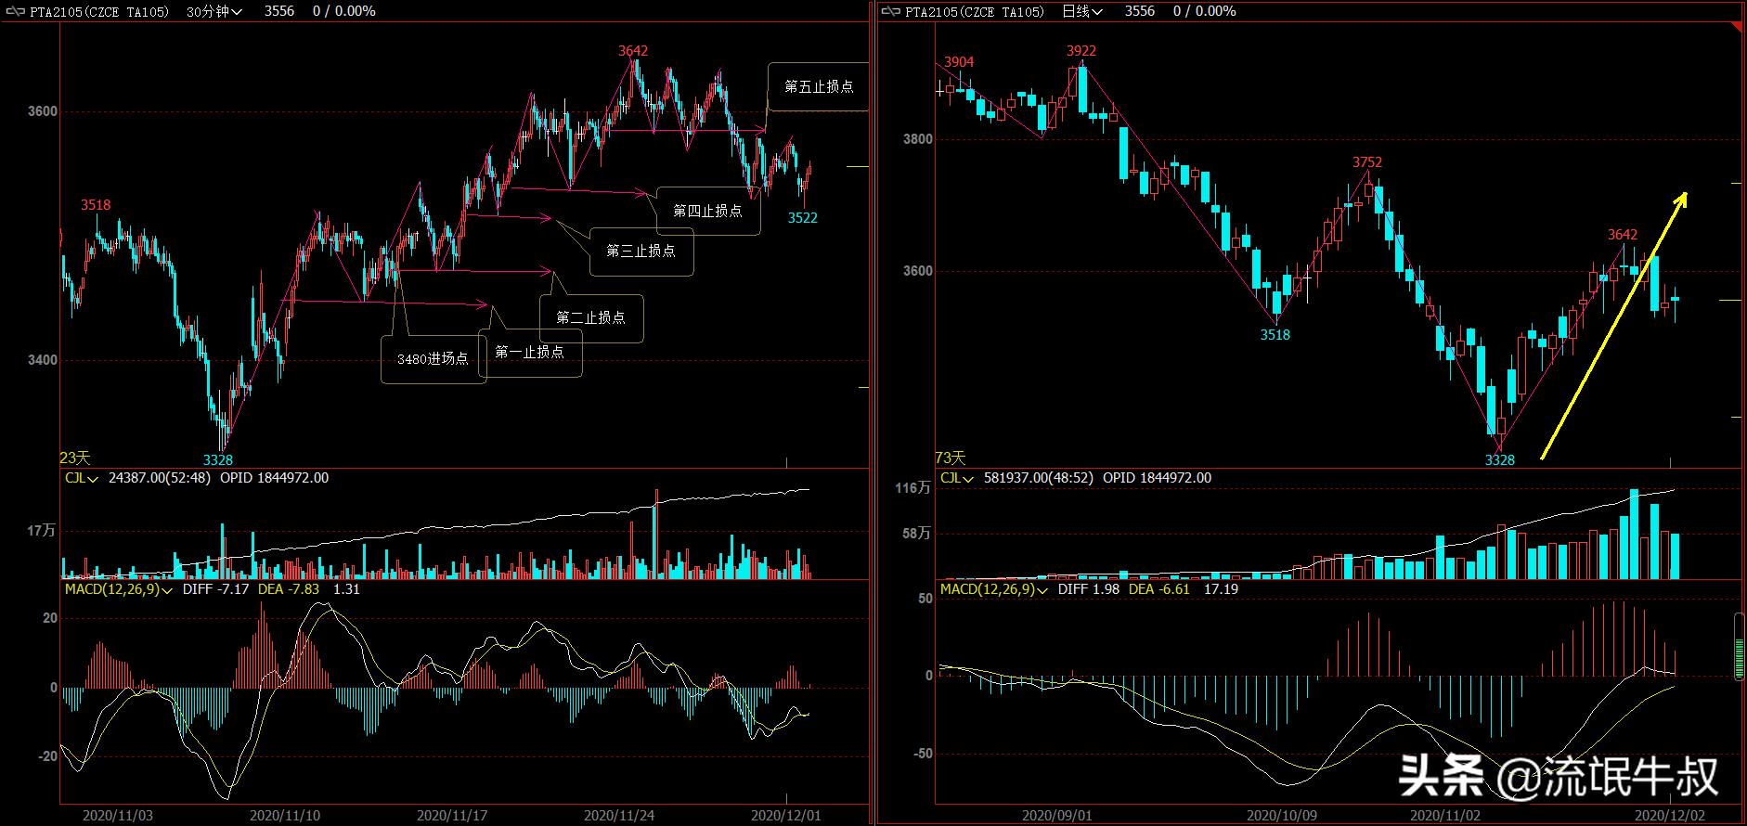Click the link icon beside daily chart title
The width and height of the screenshot is (1747, 826).
[x=890, y=11]
